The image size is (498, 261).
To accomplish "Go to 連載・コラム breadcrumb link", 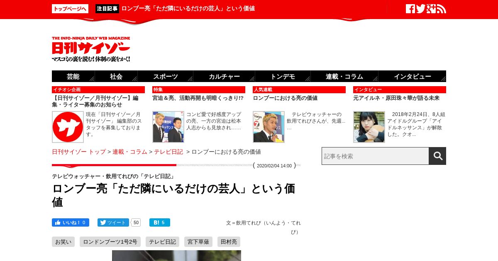I will [130, 152].
